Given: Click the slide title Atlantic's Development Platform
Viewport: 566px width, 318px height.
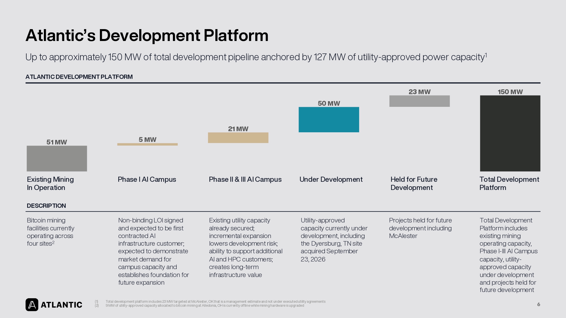Looking at the screenshot, I should click(x=147, y=35).
